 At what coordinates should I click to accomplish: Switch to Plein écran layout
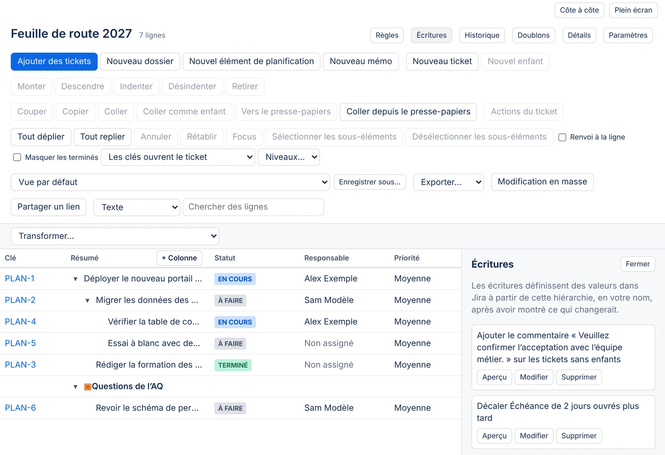point(633,10)
